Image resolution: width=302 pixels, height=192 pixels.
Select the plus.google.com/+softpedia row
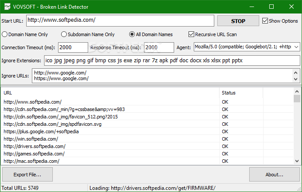point(148,131)
